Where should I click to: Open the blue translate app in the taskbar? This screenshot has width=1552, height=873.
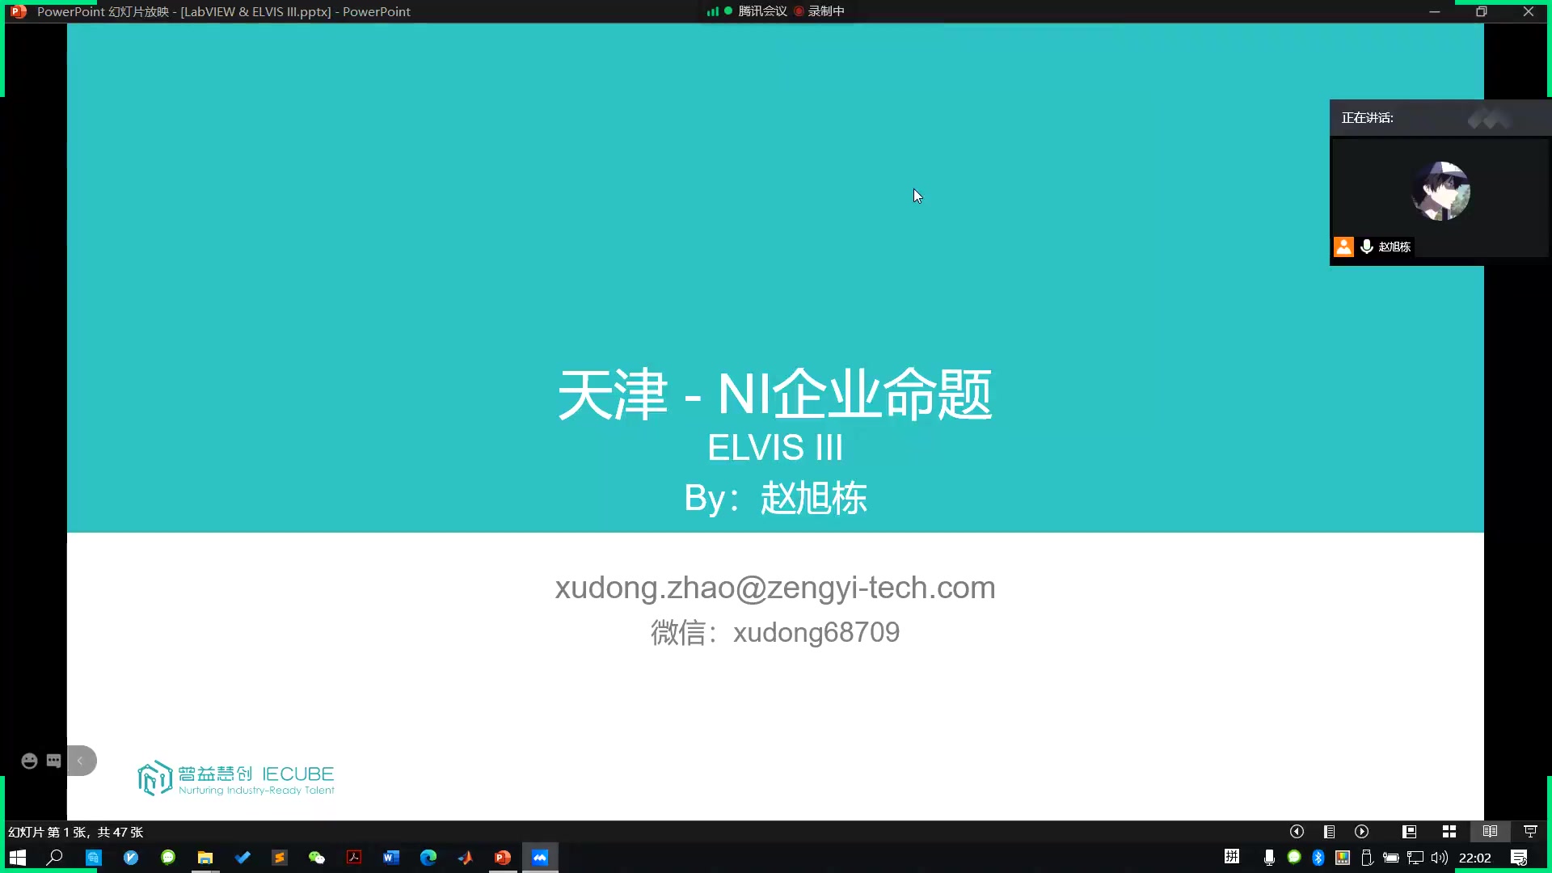pos(93,858)
